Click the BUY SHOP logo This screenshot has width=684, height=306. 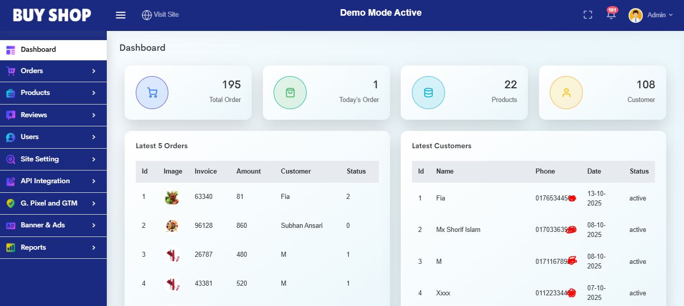click(x=52, y=15)
